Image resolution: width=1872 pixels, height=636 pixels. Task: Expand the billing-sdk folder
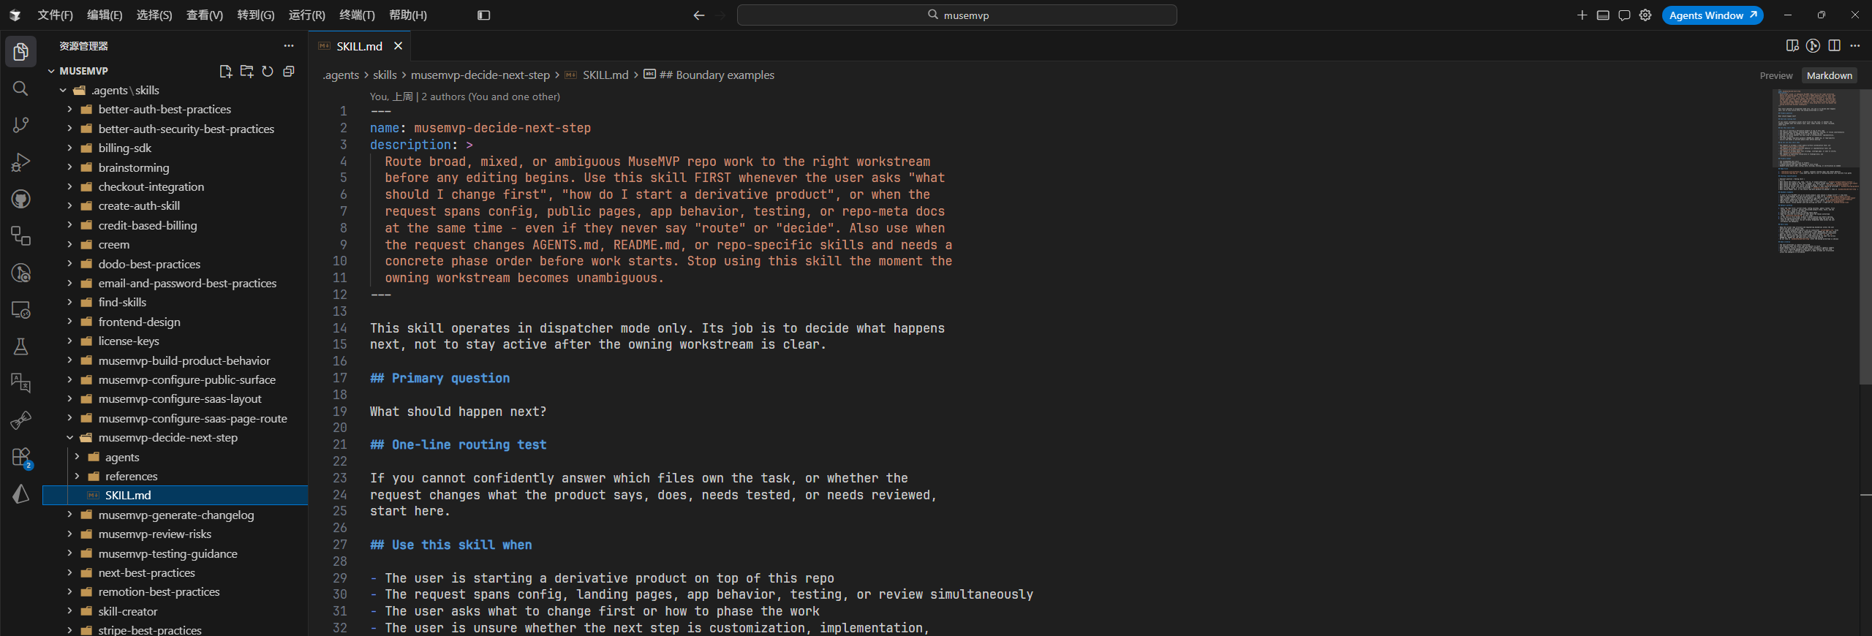click(x=69, y=148)
